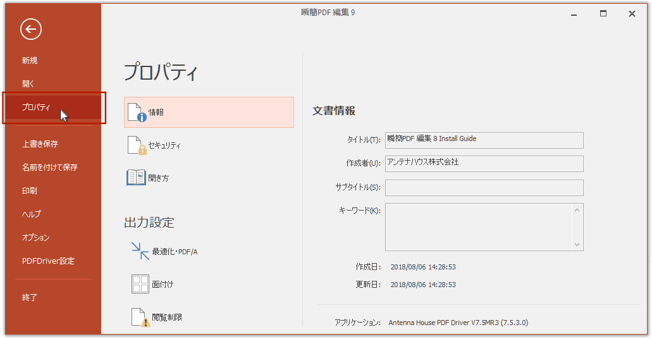
Task: Click the サブタイトル(S) input field
Action: click(x=484, y=188)
